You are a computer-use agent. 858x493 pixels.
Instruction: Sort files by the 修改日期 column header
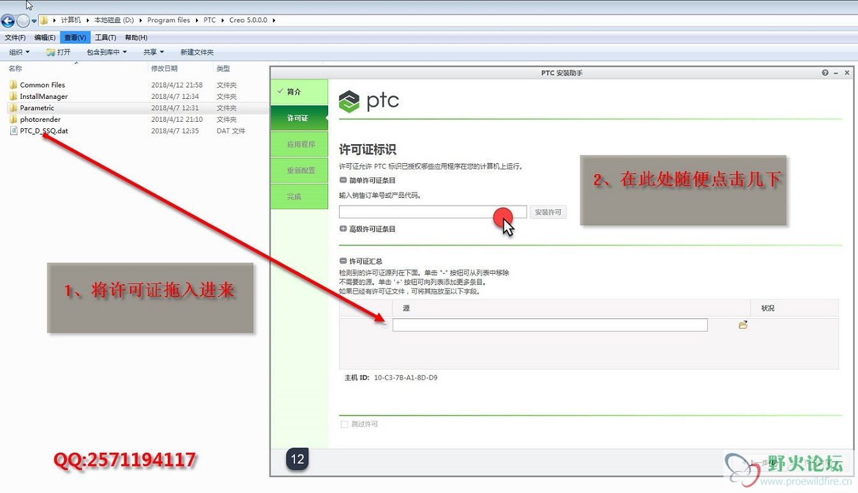click(165, 68)
